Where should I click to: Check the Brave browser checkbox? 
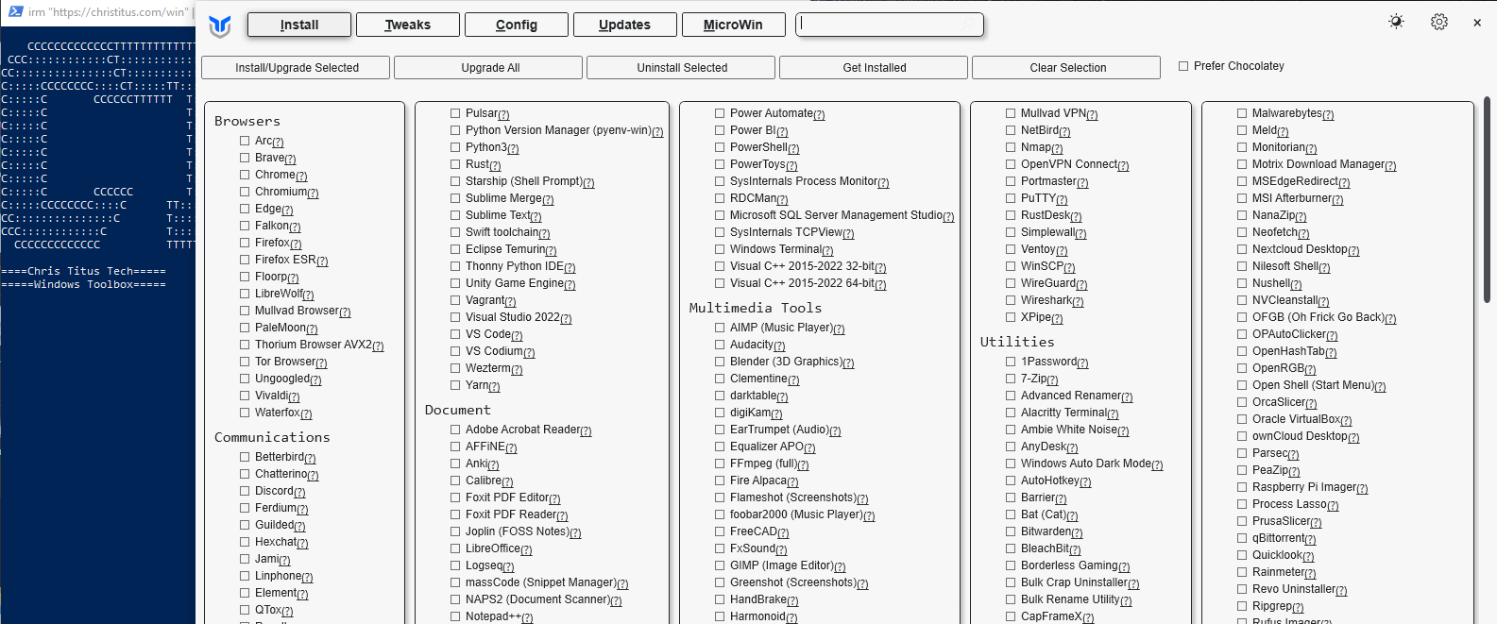(x=245, y=158)
